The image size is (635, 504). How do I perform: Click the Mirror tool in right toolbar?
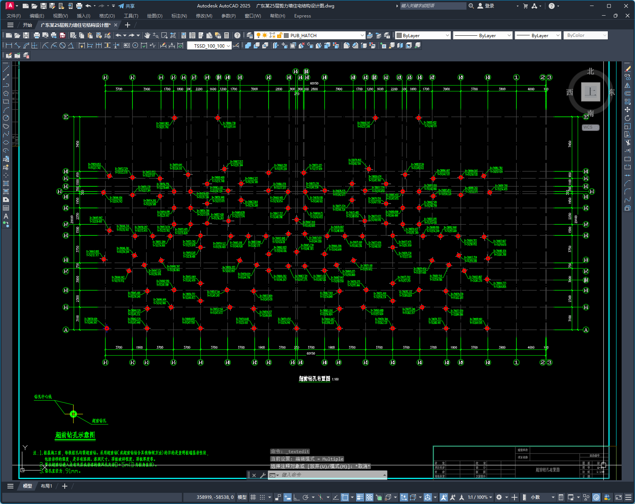(x=628, y=85)
